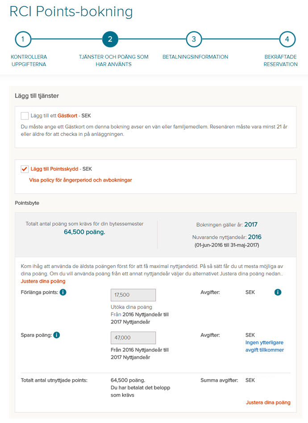
Task: Click the Lägg till Pointsskydd label link
Action: point(54,169)
